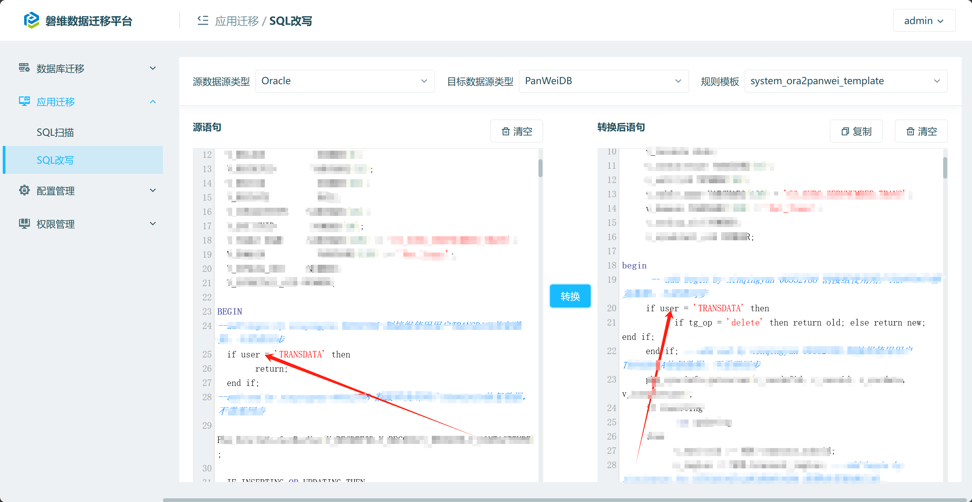972x502 pixels.
Task: Open the admin user dropdown
Action: coord(924,21)
